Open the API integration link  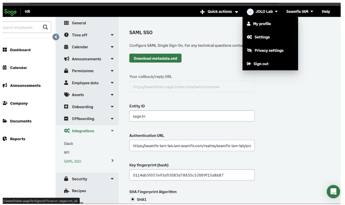(x=67, y=153)
